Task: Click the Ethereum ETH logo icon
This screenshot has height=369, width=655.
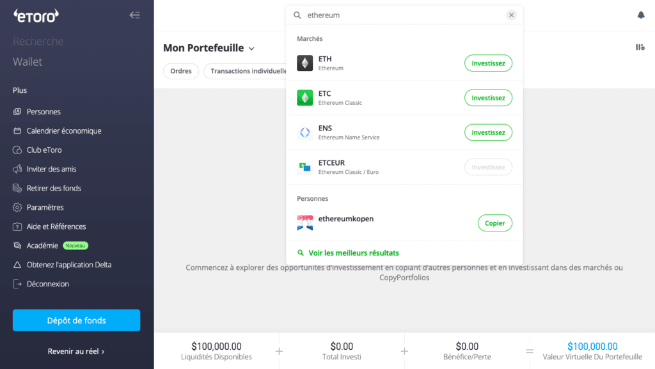Action: [x=305, y=63]
